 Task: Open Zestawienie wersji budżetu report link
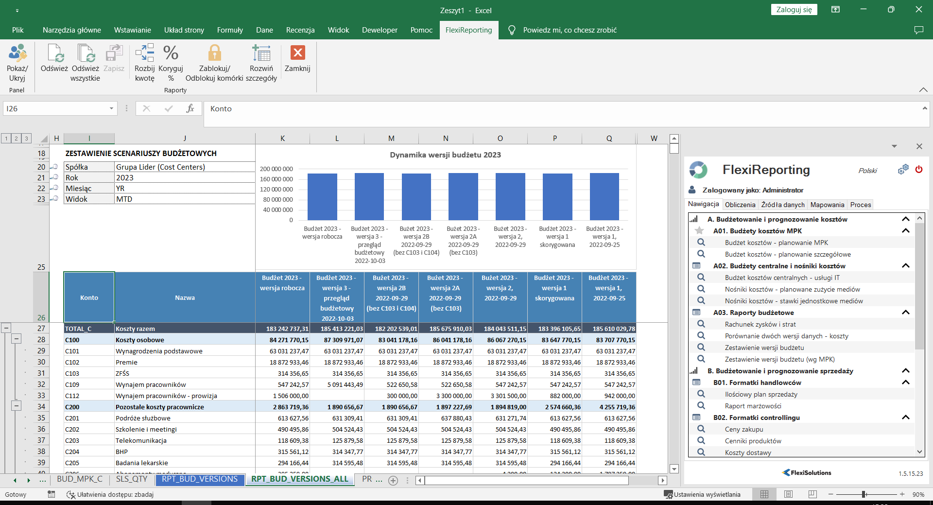coord(764,348)
